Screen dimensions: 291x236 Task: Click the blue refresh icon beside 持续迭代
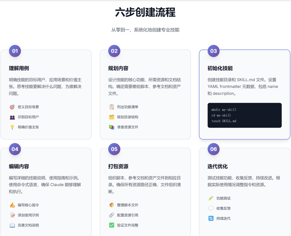click(211, 218)
